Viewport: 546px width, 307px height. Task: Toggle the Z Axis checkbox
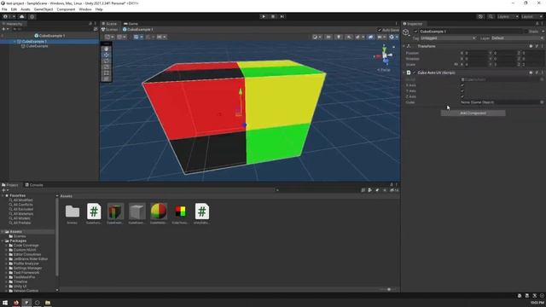tap(462, 96)
